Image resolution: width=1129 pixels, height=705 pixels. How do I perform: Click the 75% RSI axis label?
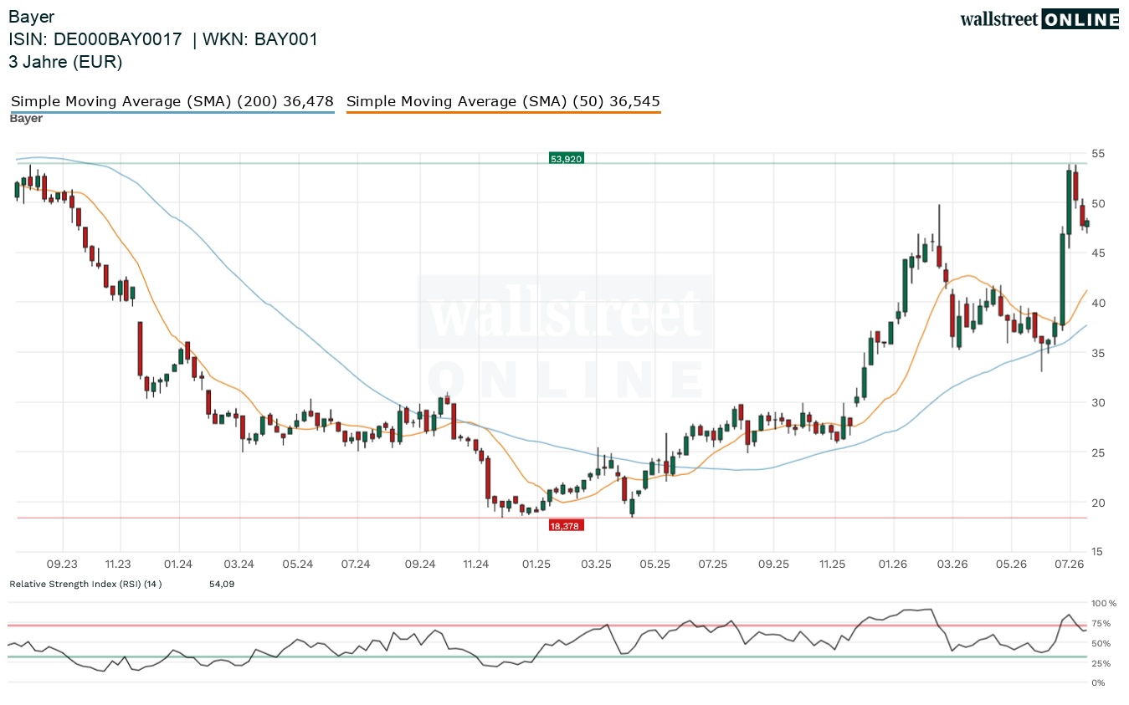(x=1101, y=623)
